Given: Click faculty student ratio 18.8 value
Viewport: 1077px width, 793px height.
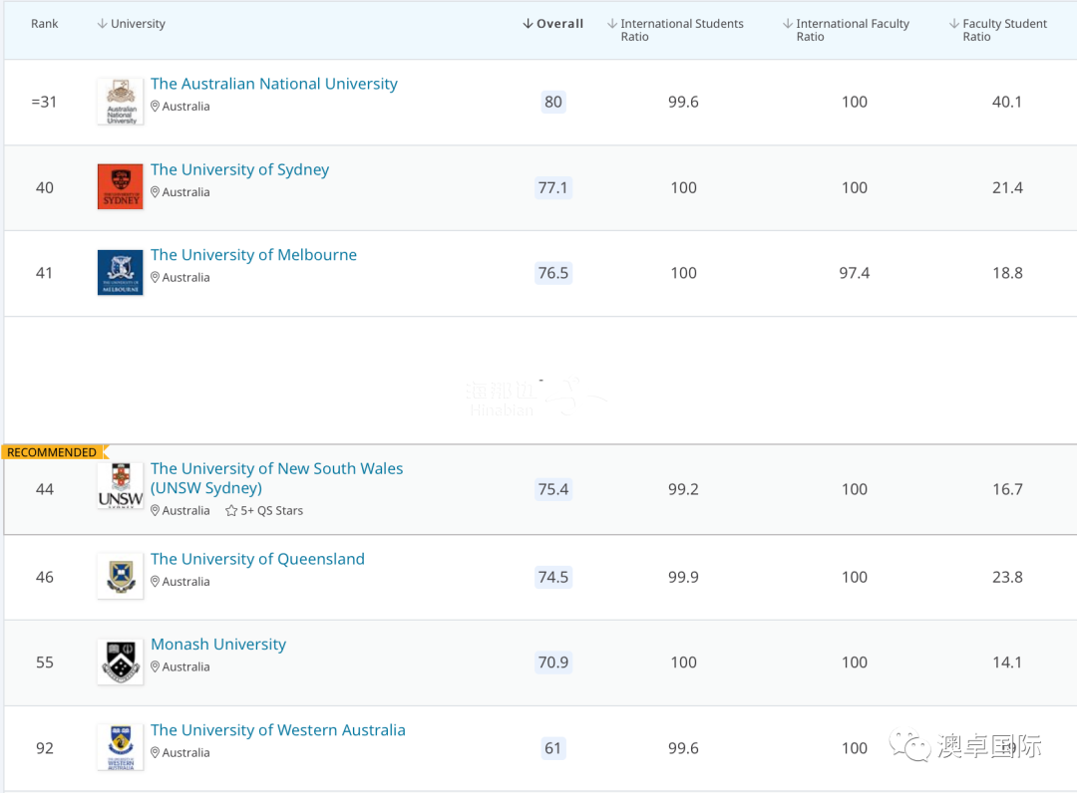Looking at the screenshot, I should (1007, 272).
